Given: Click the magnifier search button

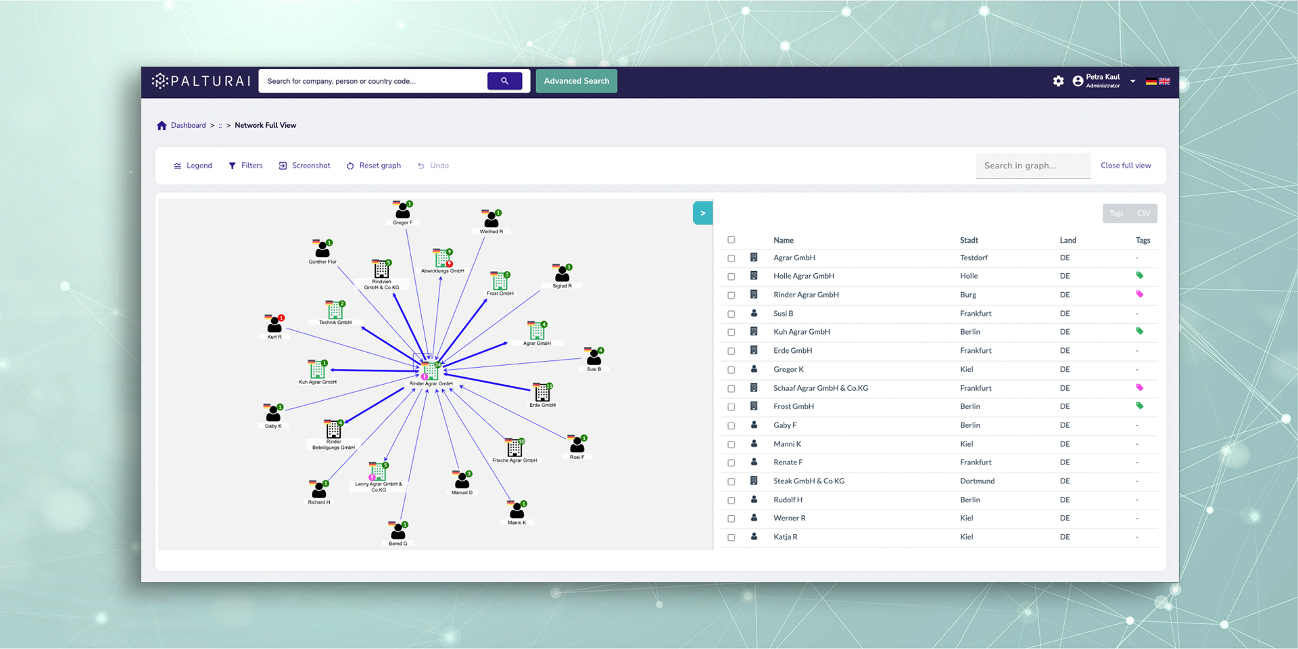Looking at the screenshot, I should [x=504, y=81].
